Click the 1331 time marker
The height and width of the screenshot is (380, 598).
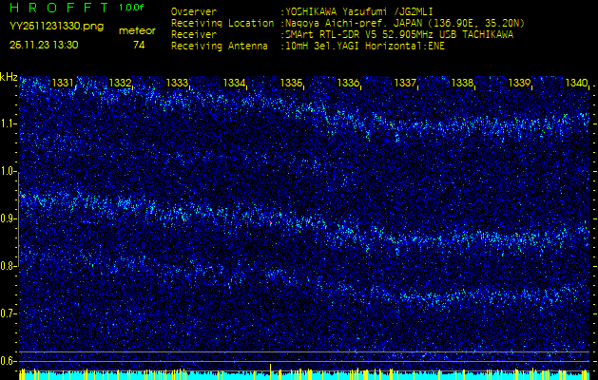pos(63,84)
